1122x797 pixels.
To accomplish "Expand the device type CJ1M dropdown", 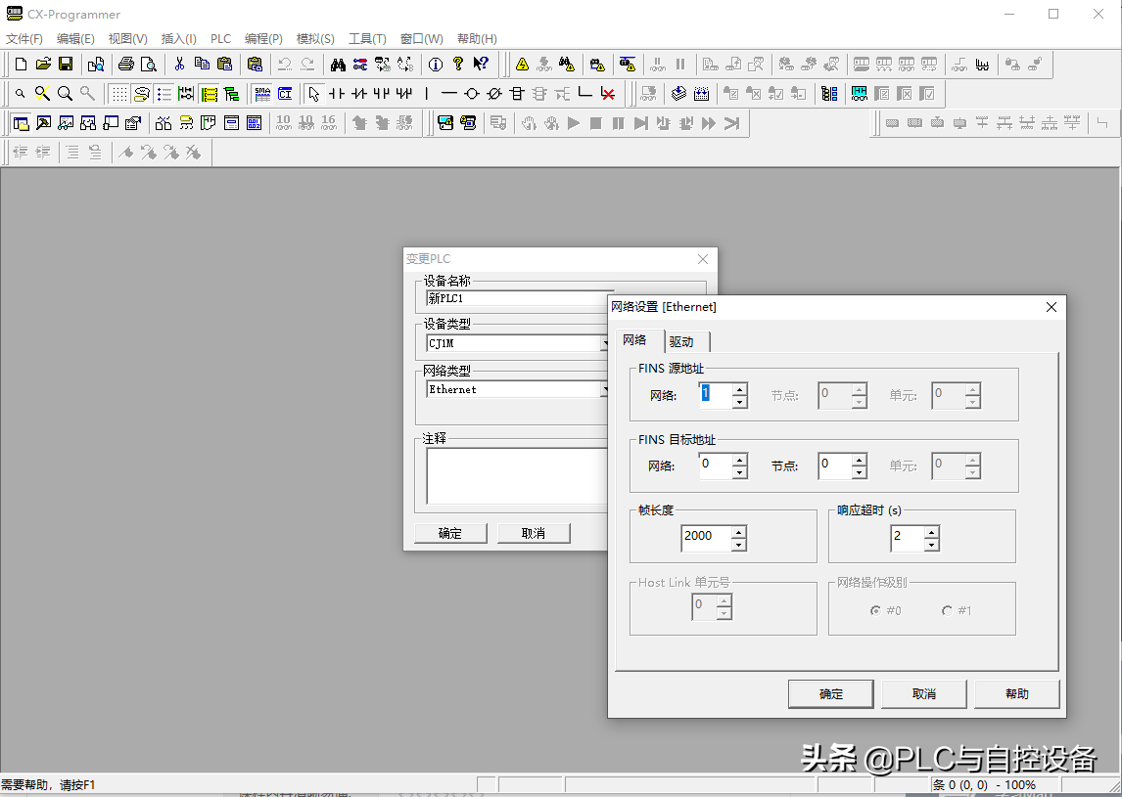I will tap(605, 343).
